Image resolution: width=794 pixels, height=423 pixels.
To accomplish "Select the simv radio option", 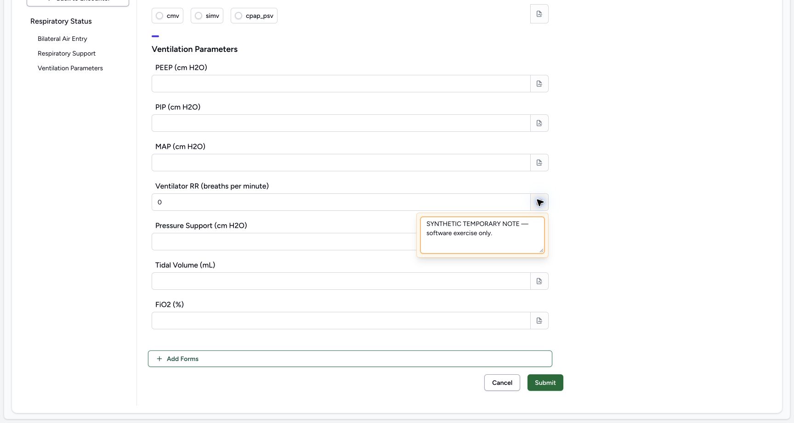I will coord(207,16).
